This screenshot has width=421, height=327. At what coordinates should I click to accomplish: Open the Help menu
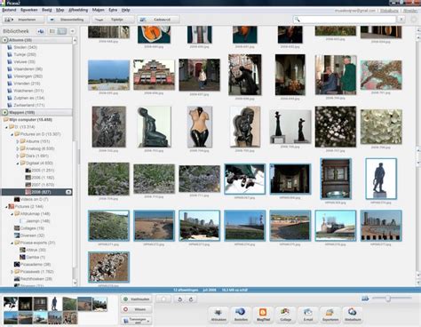(126, 10)
